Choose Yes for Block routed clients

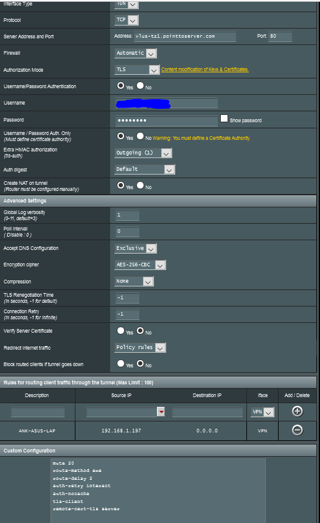120,364
